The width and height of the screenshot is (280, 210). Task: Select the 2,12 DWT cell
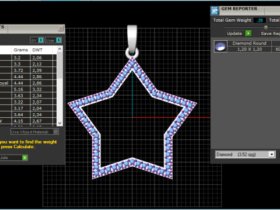41,64
